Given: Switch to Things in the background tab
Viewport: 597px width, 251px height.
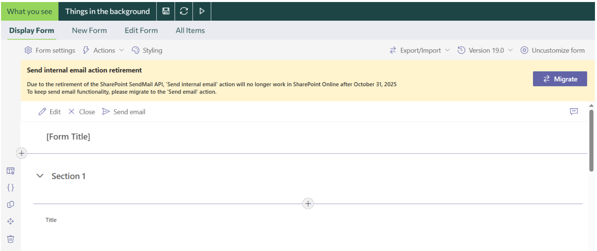Looking at the screenshot, I should click(x=107, y=11).
